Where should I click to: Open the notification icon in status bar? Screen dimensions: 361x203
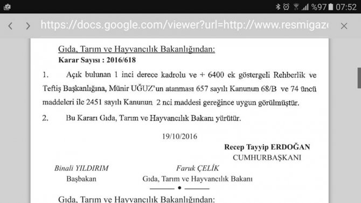7,6
